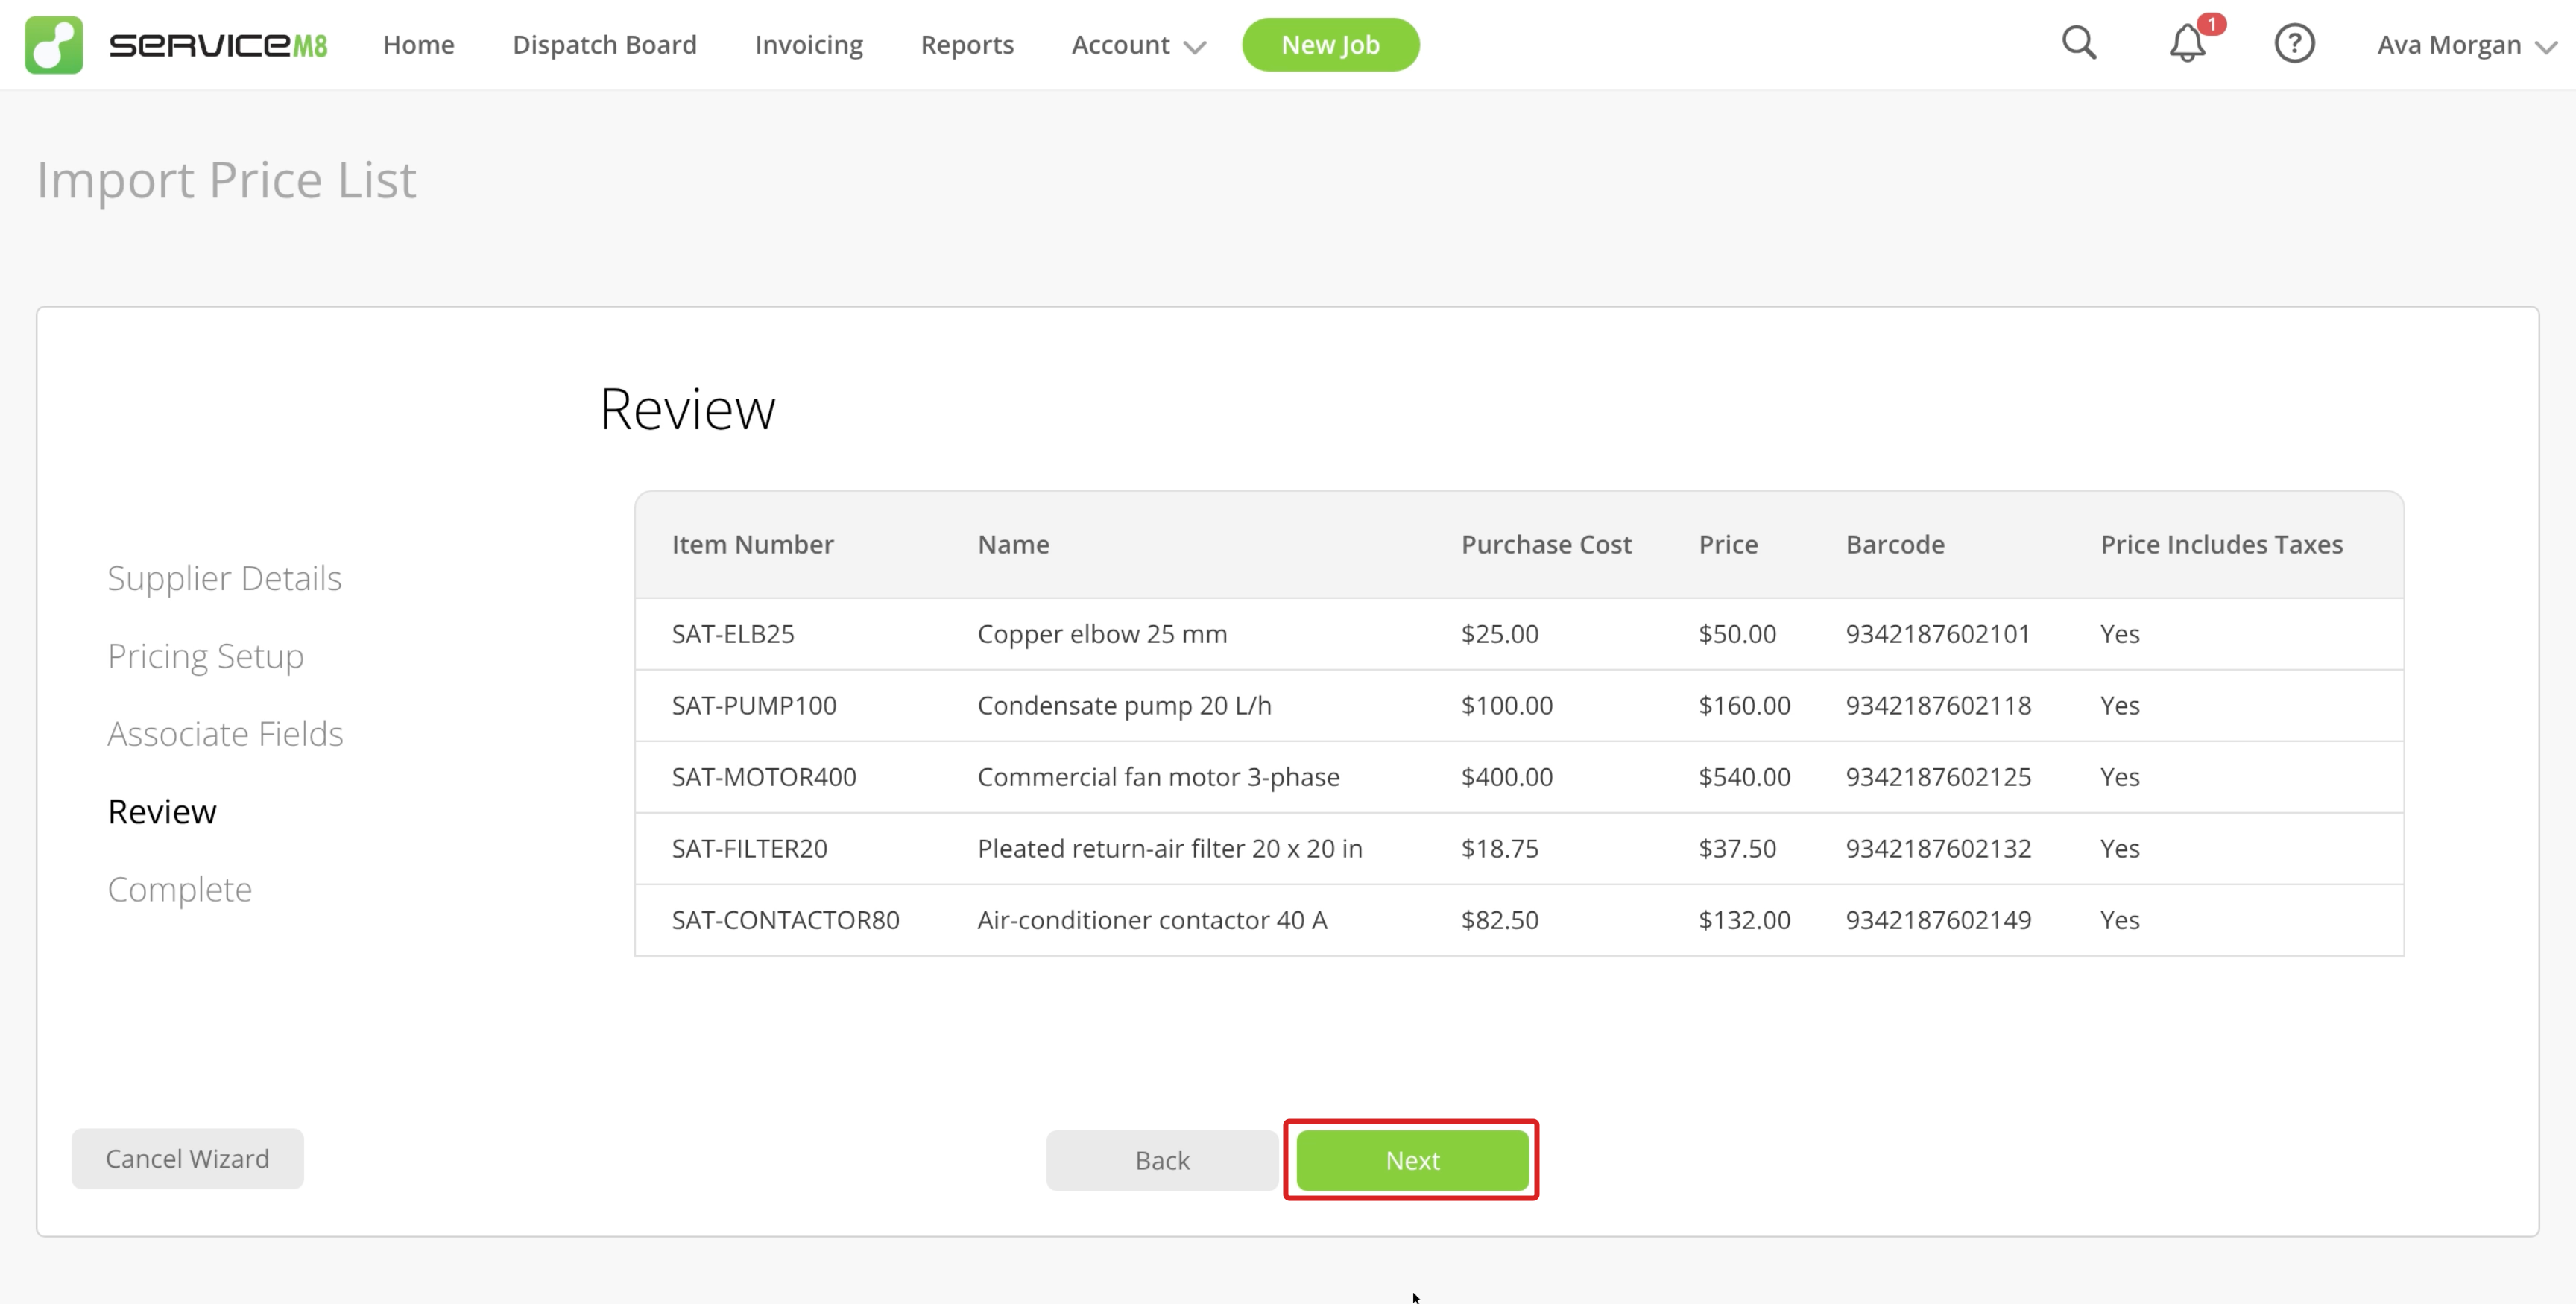Click the $540.00 price cell

[x=1744, y=777]
